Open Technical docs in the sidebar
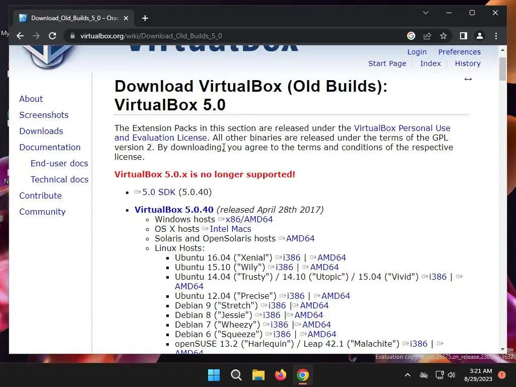 59,179
